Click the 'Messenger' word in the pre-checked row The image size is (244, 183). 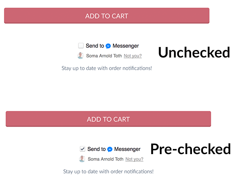[127, 149]
